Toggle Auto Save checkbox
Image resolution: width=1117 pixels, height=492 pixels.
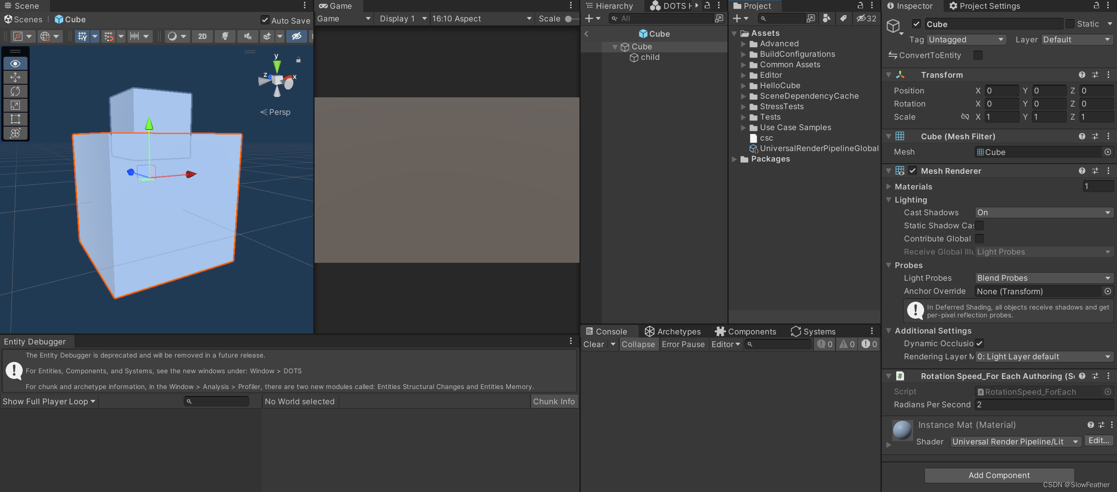[265, 20]
